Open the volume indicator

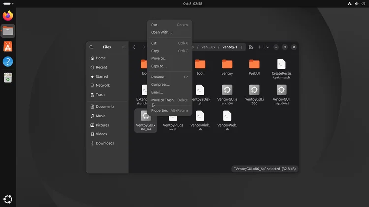pos(357,4)
